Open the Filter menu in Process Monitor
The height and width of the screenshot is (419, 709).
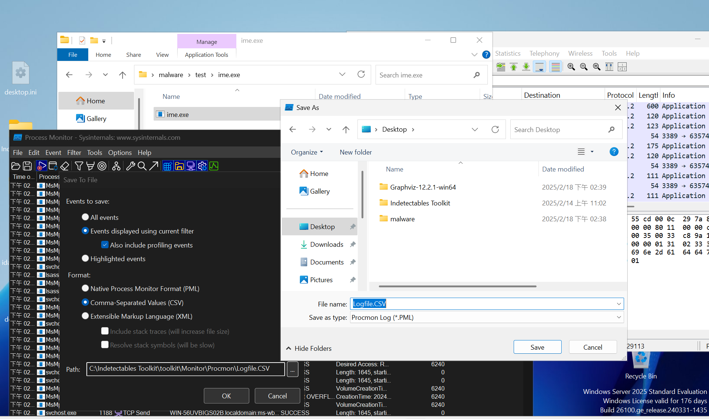tap(74, 152)
